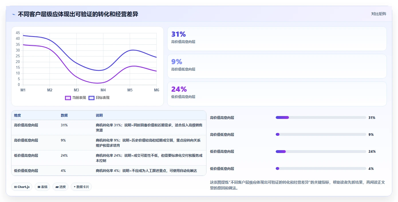
Task: Click the 商机转化率 24% description cell
Action: [149, 158]
